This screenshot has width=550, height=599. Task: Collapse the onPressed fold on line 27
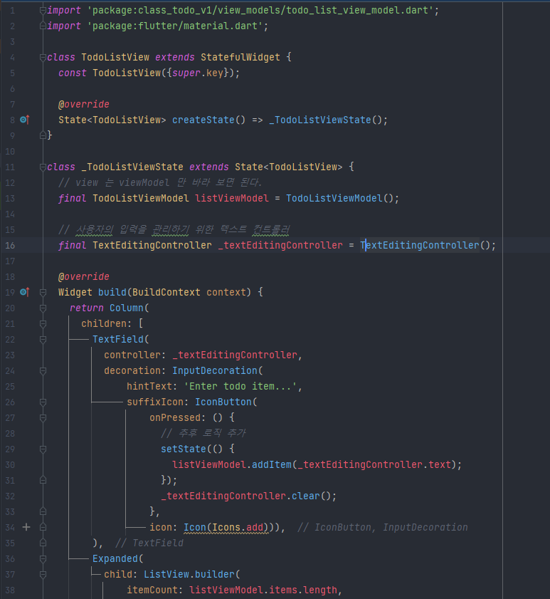click(x=43, y=417)
